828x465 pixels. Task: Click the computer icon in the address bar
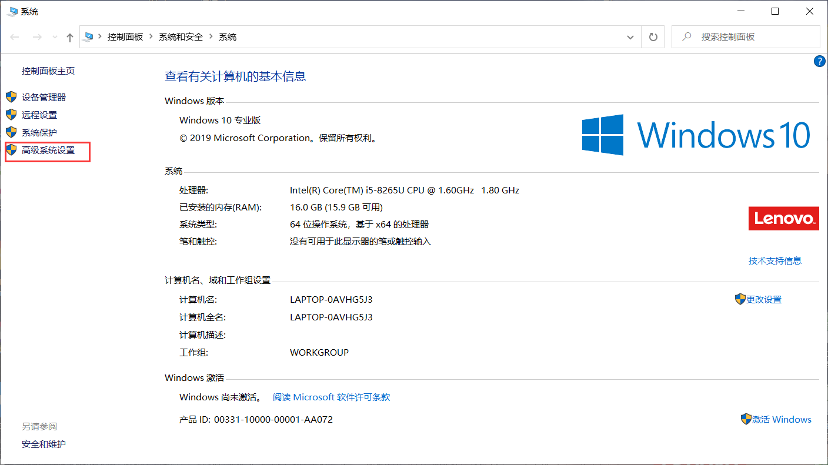(x=89, y=36)
